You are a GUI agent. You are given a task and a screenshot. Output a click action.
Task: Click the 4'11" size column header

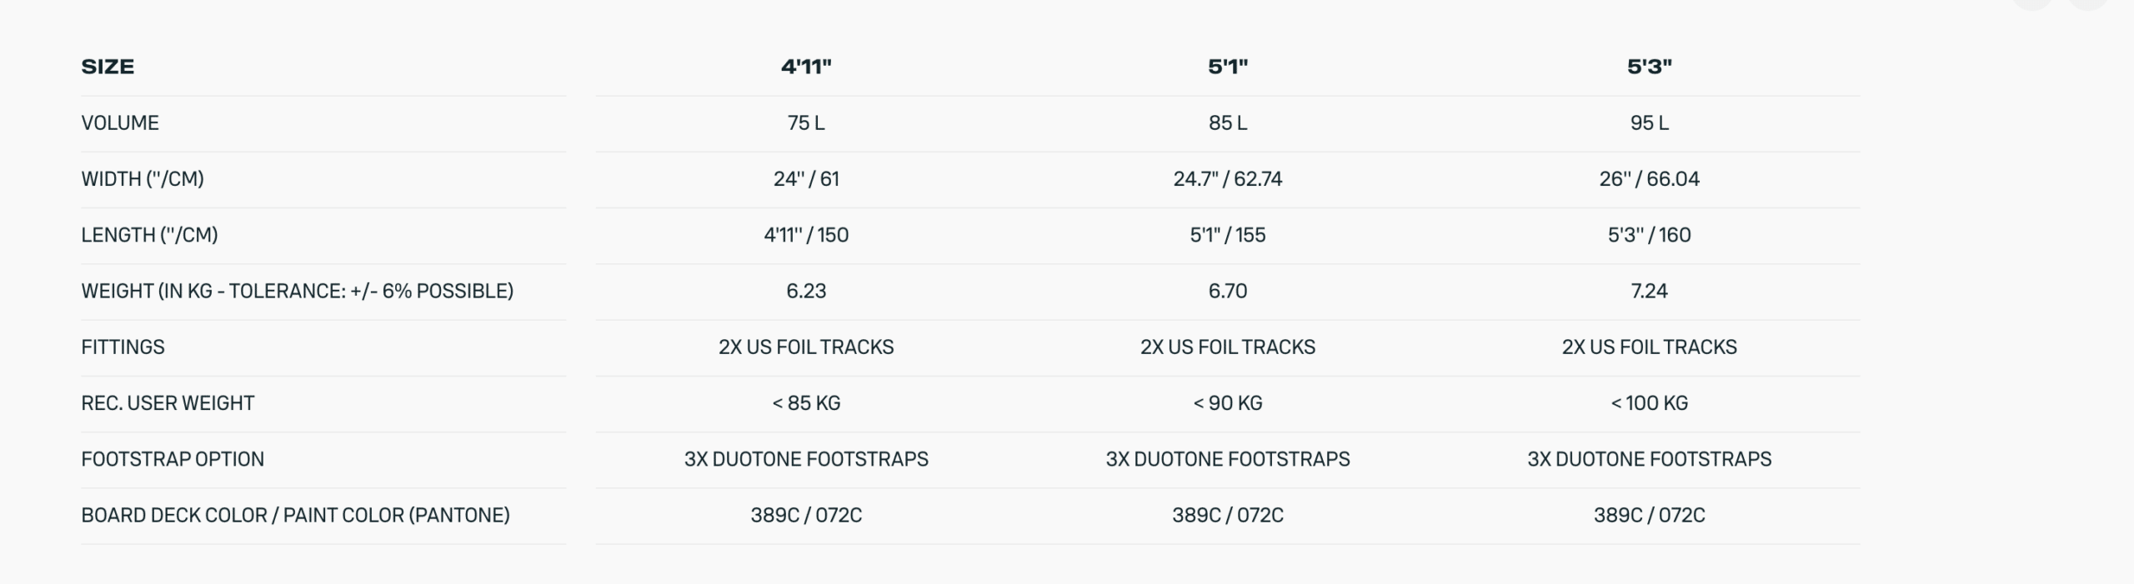(x=806, y=67)
